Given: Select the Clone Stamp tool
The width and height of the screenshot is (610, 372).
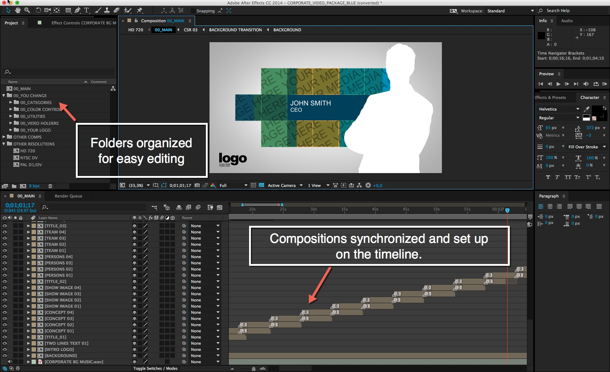Looking at the screenshot, I should tap(107, 11).
